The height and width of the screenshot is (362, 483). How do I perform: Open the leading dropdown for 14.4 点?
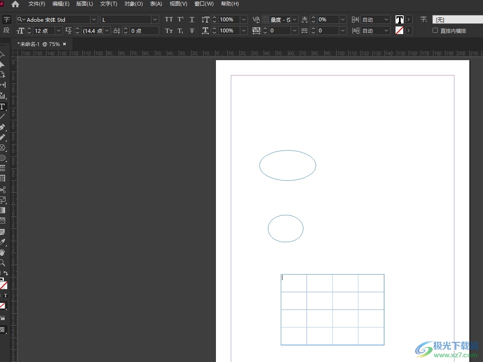click(x=107, y=31)
